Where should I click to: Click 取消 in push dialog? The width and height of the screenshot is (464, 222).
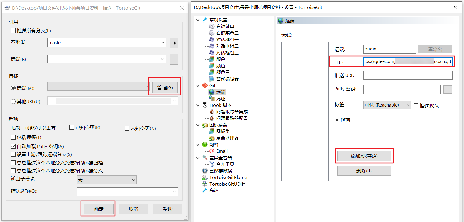[x=134, y=209]
